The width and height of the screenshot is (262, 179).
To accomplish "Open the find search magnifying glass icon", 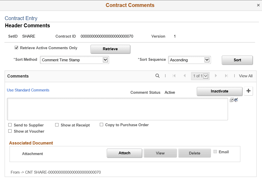I will 158,76.
